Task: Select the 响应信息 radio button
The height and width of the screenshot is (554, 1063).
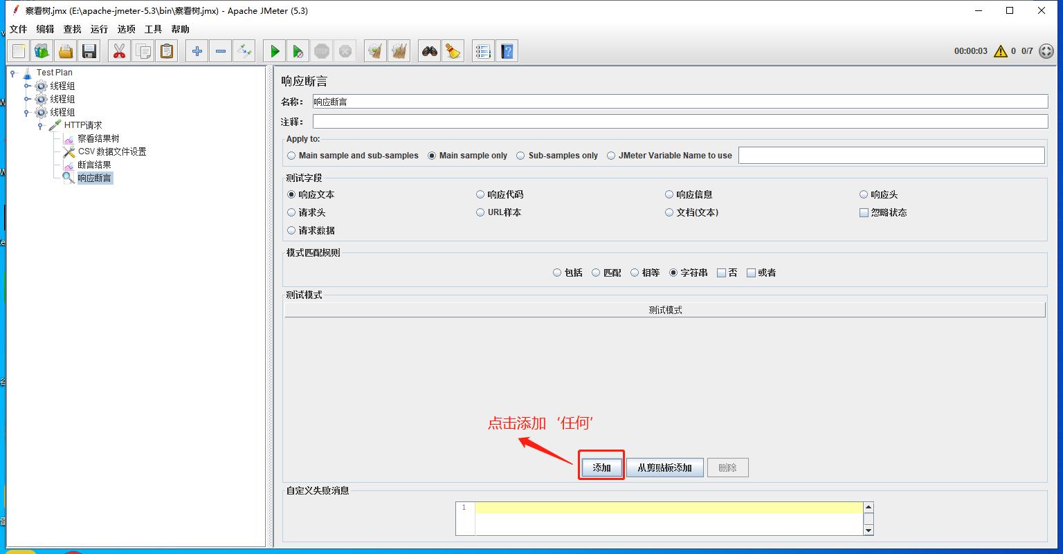Action: tap(669, 194)
